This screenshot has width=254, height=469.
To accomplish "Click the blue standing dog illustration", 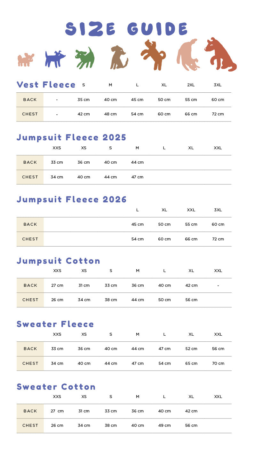I will coord(54,59).
